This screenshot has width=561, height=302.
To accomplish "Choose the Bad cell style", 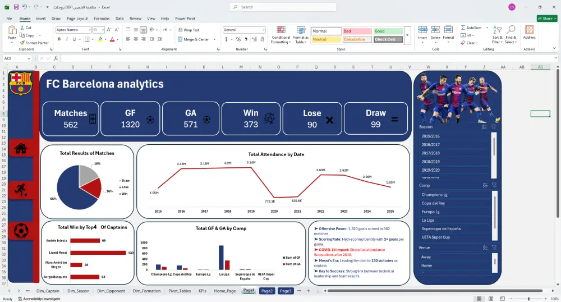I will coord(357,31).
